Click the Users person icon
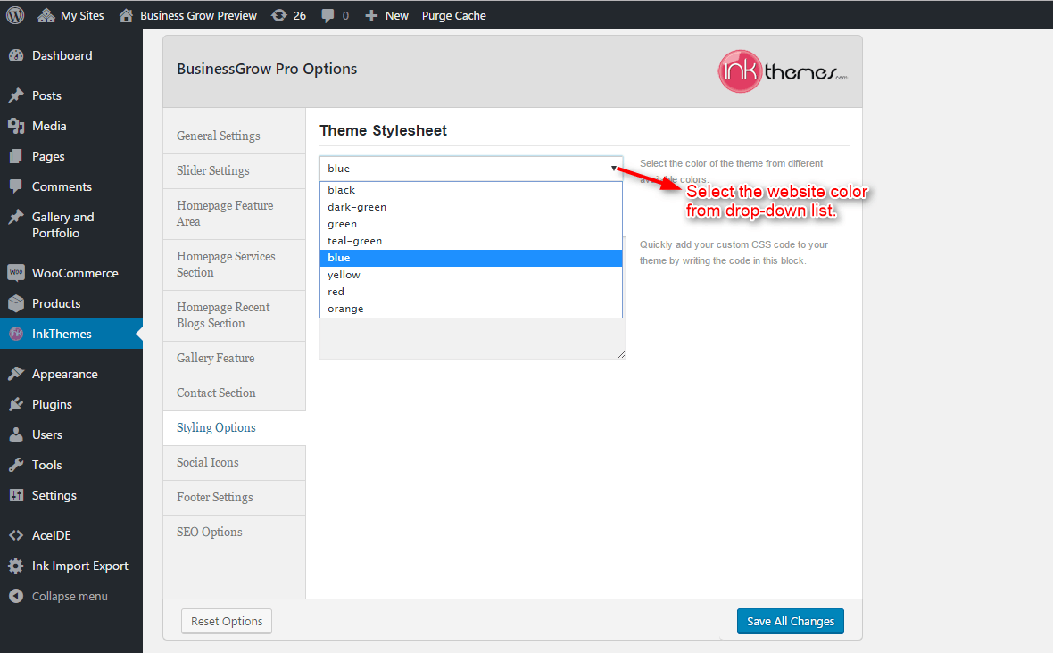Viewport: 1053px width, 653px height. [x=16, y=434]
